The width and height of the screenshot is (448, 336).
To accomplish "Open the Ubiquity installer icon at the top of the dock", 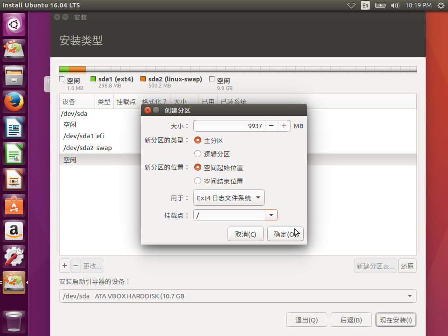I will [x=14, y=50].
